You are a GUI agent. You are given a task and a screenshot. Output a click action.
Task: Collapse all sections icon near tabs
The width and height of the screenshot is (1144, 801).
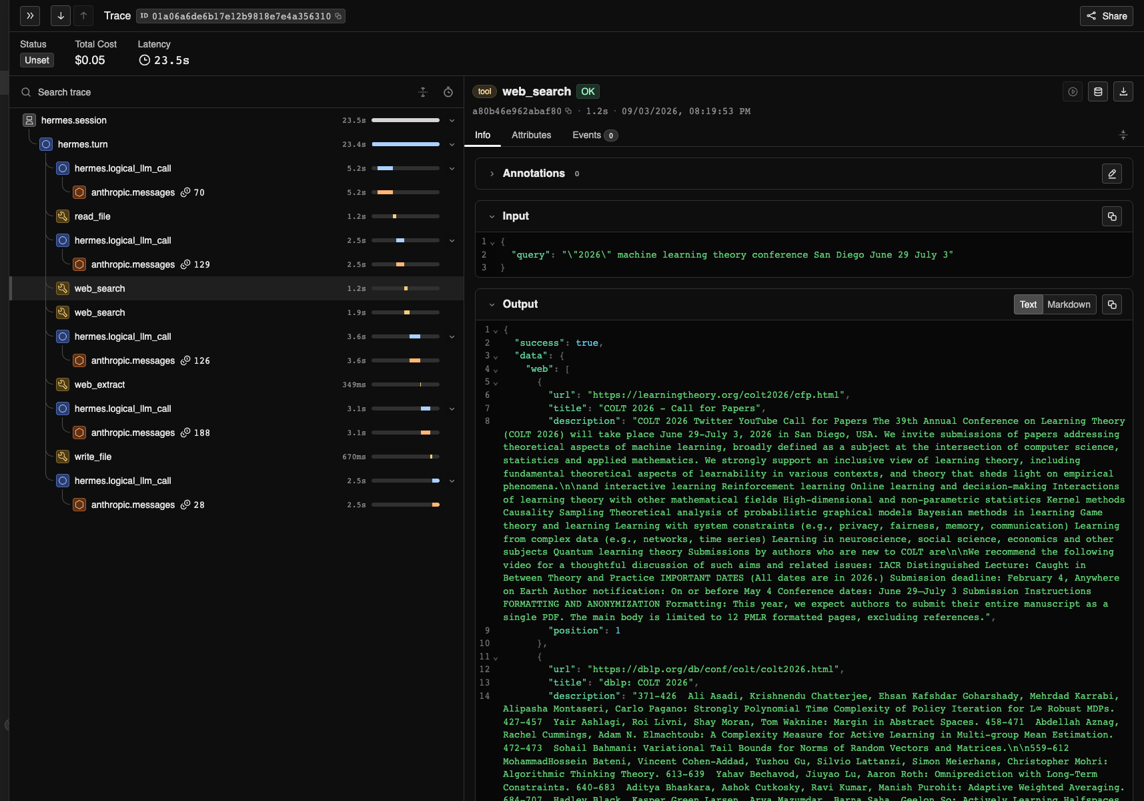(x=1123, y=135)
